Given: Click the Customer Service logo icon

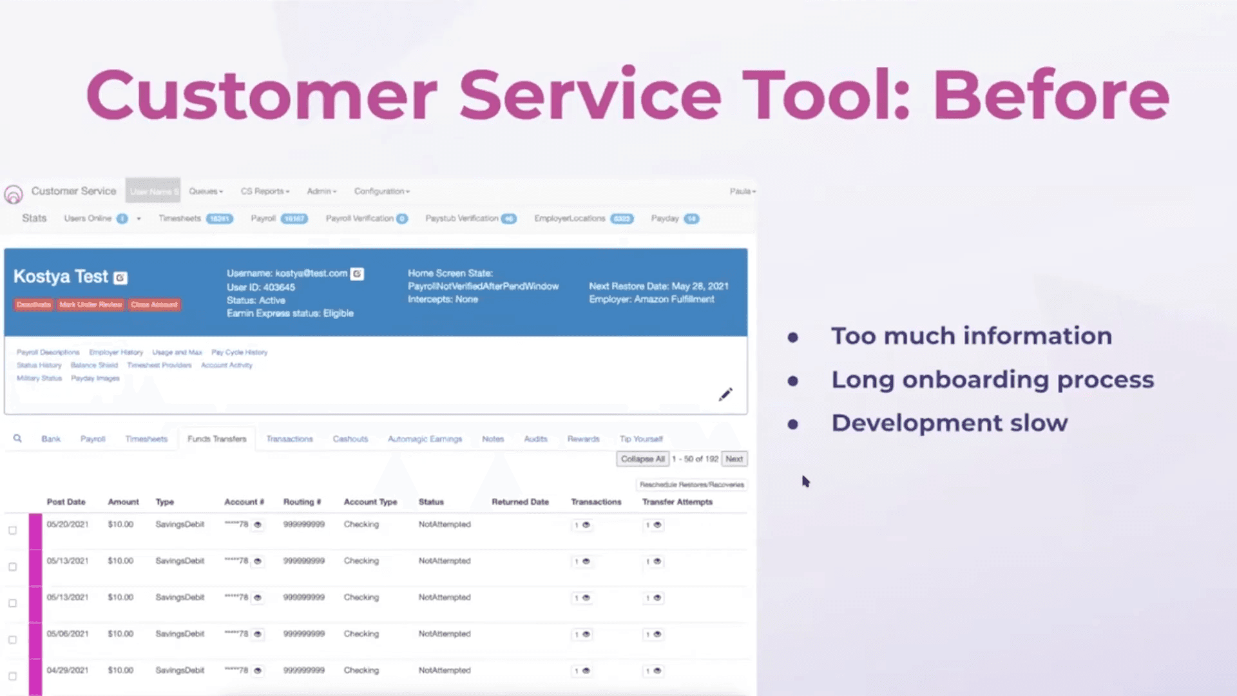Looking at the screenshot, I should [14, 191].
